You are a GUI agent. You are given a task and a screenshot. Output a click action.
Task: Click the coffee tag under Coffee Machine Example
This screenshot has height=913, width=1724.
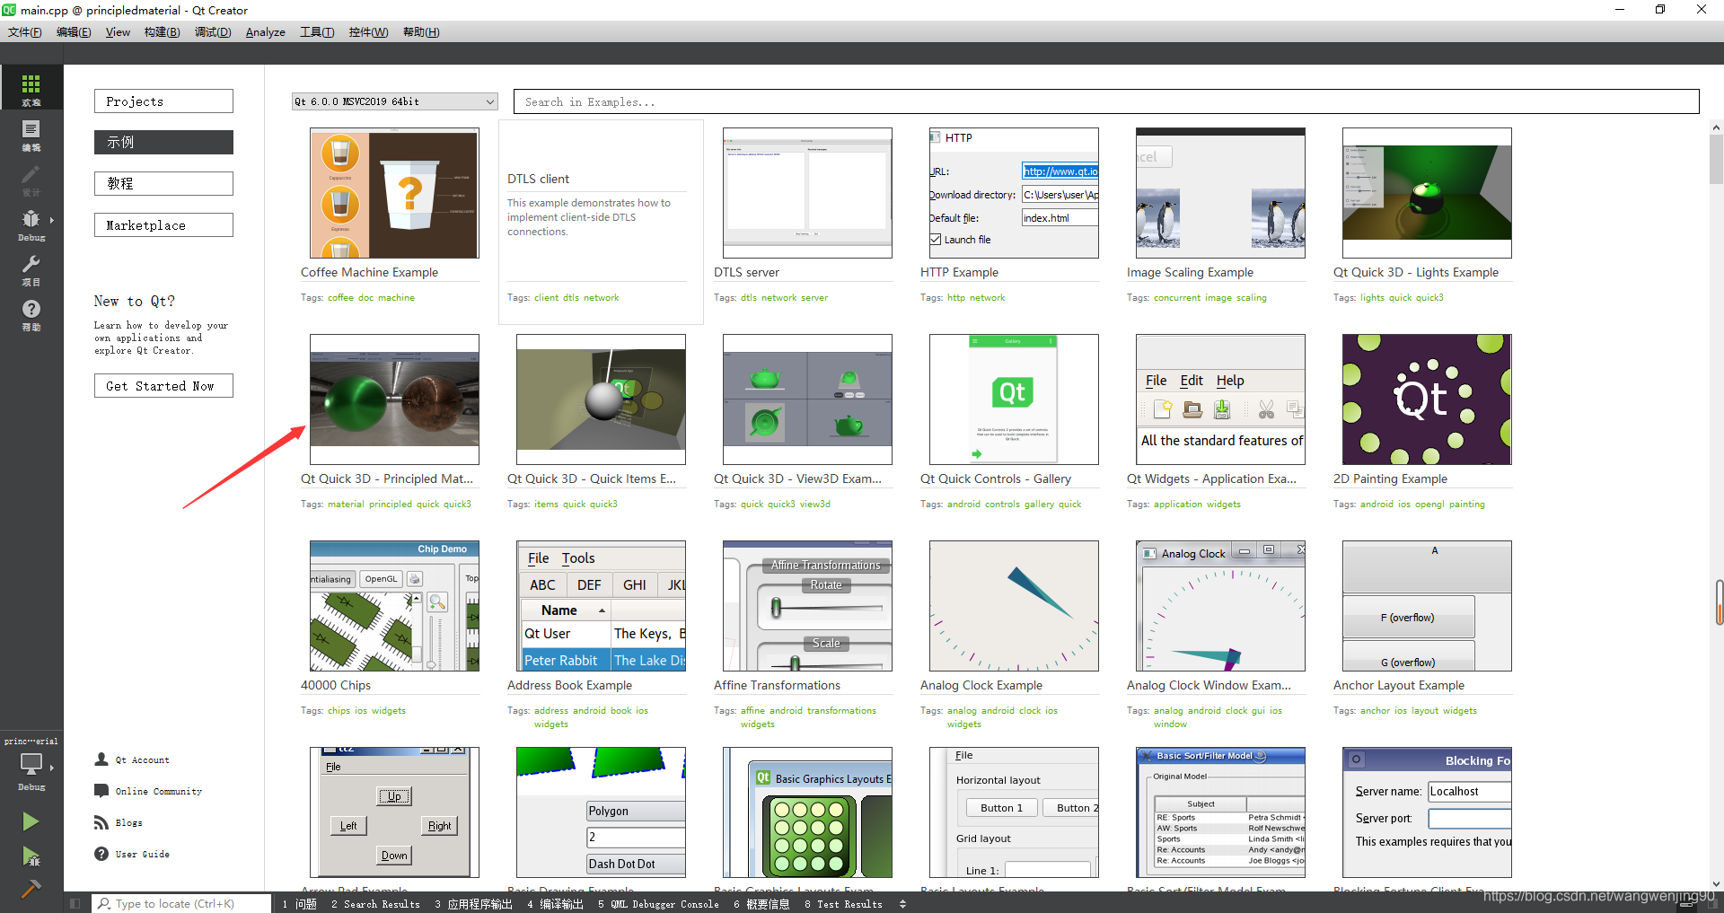point(340,297)
